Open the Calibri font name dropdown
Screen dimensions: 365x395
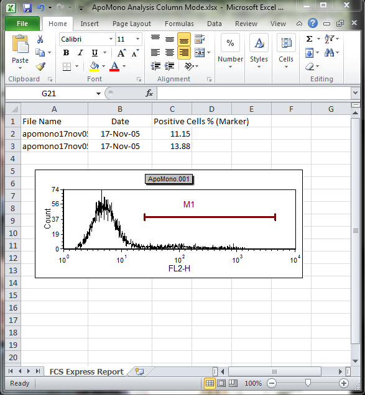tap(111, 39)
